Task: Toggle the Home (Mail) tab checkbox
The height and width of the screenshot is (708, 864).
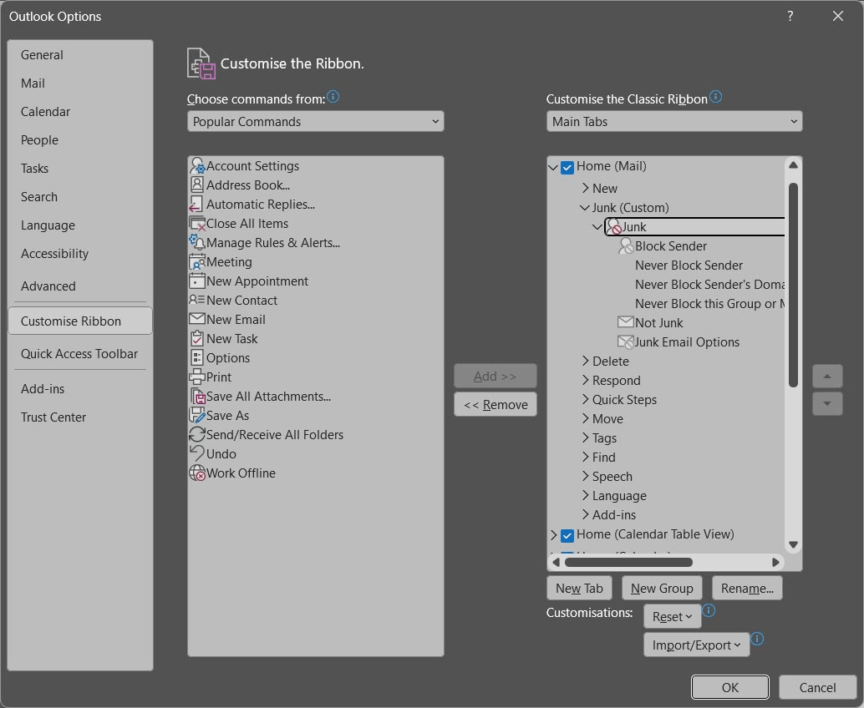Action: point(567,167)
